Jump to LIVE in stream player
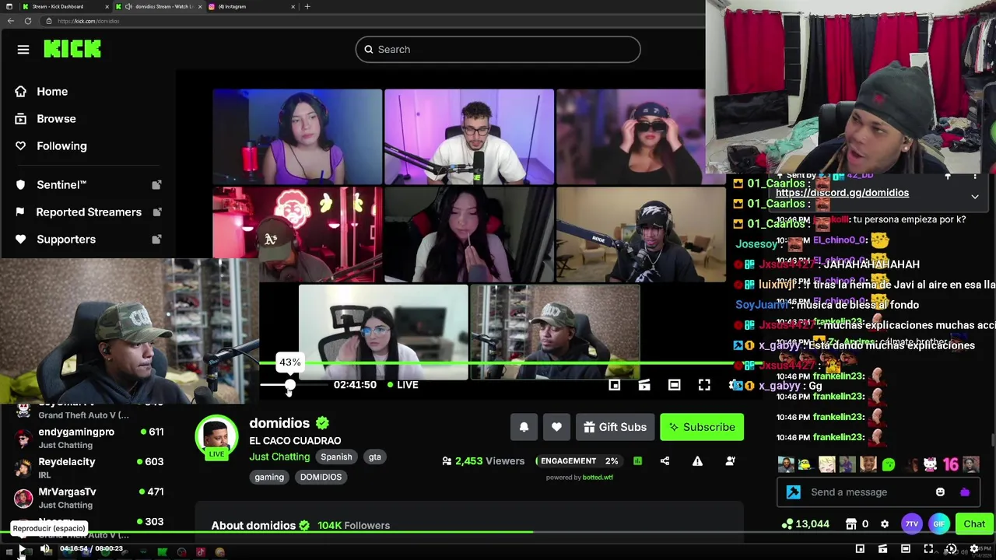 (403, 385)
